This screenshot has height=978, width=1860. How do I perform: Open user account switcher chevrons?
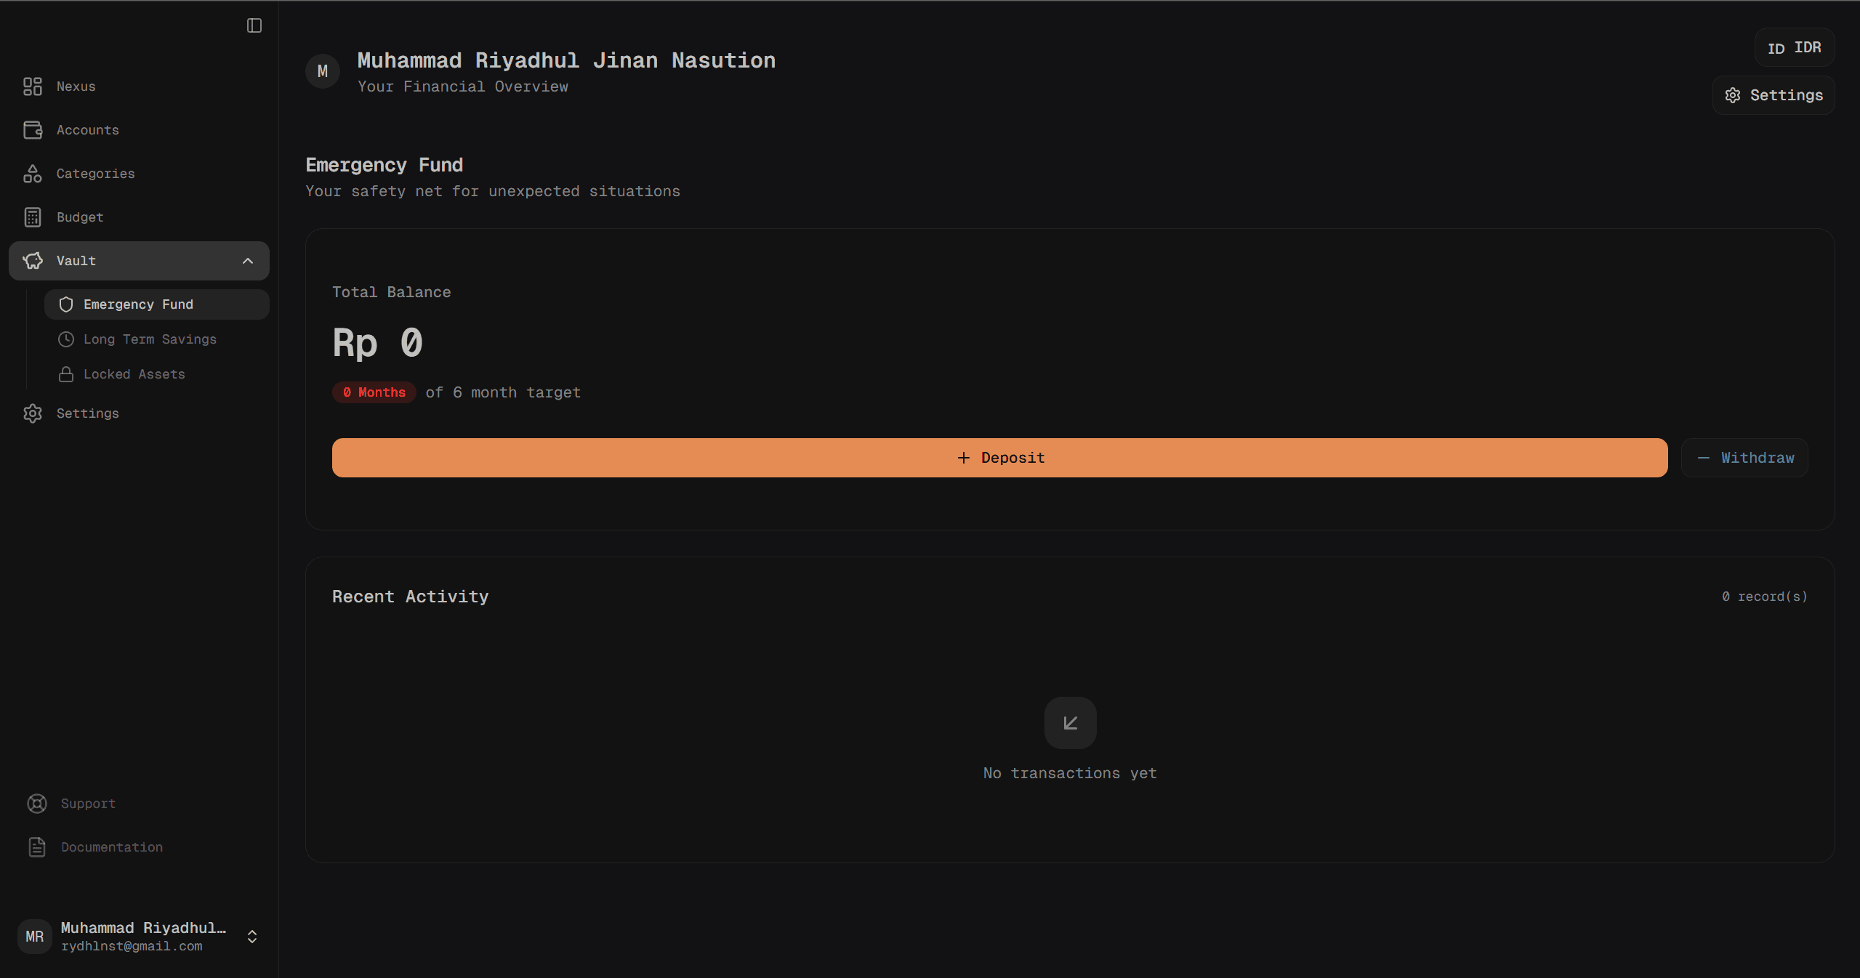252,937
